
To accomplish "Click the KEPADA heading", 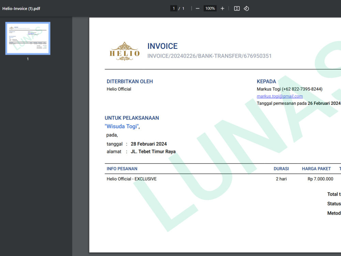I will (266, 82).
